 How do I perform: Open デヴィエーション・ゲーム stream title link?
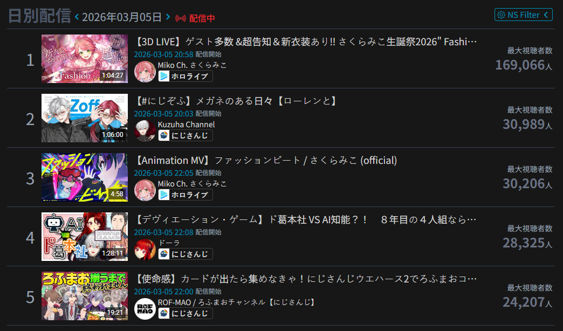click(306, 220)
